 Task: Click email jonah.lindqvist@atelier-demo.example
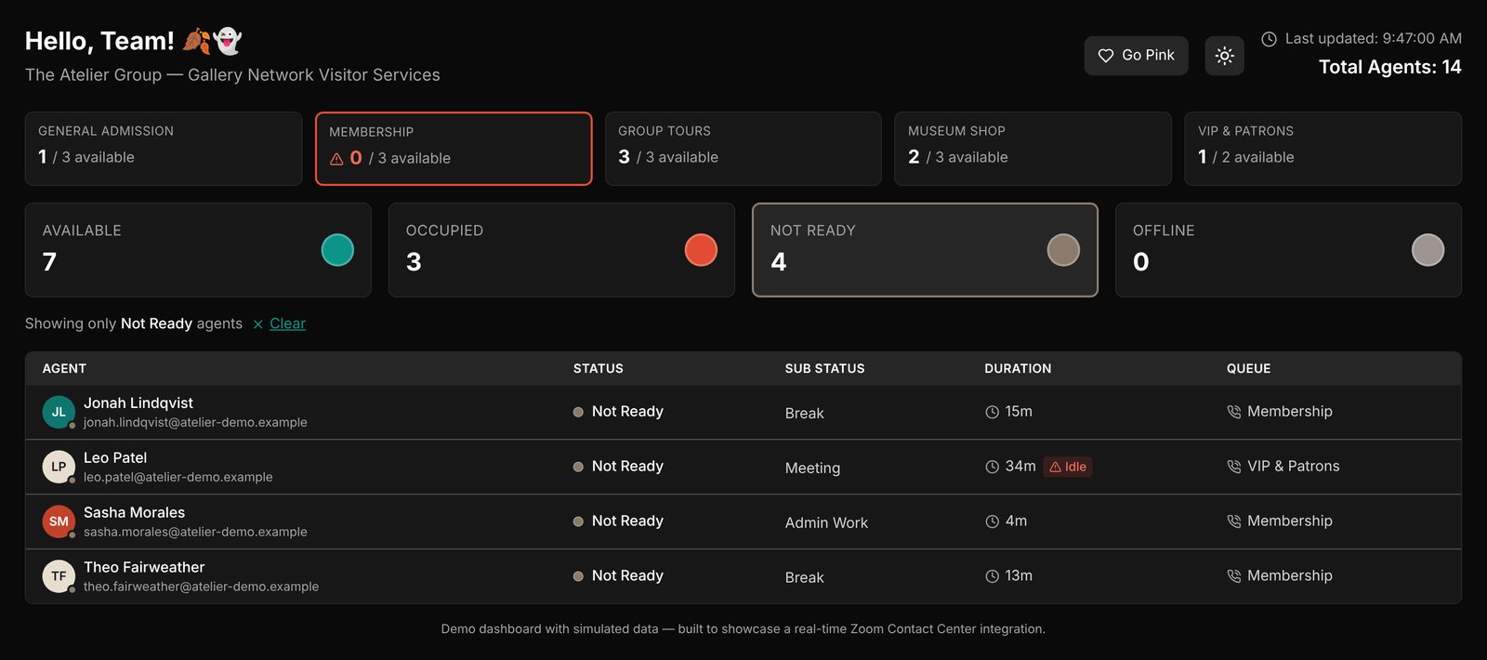click(x=195, y=422)
